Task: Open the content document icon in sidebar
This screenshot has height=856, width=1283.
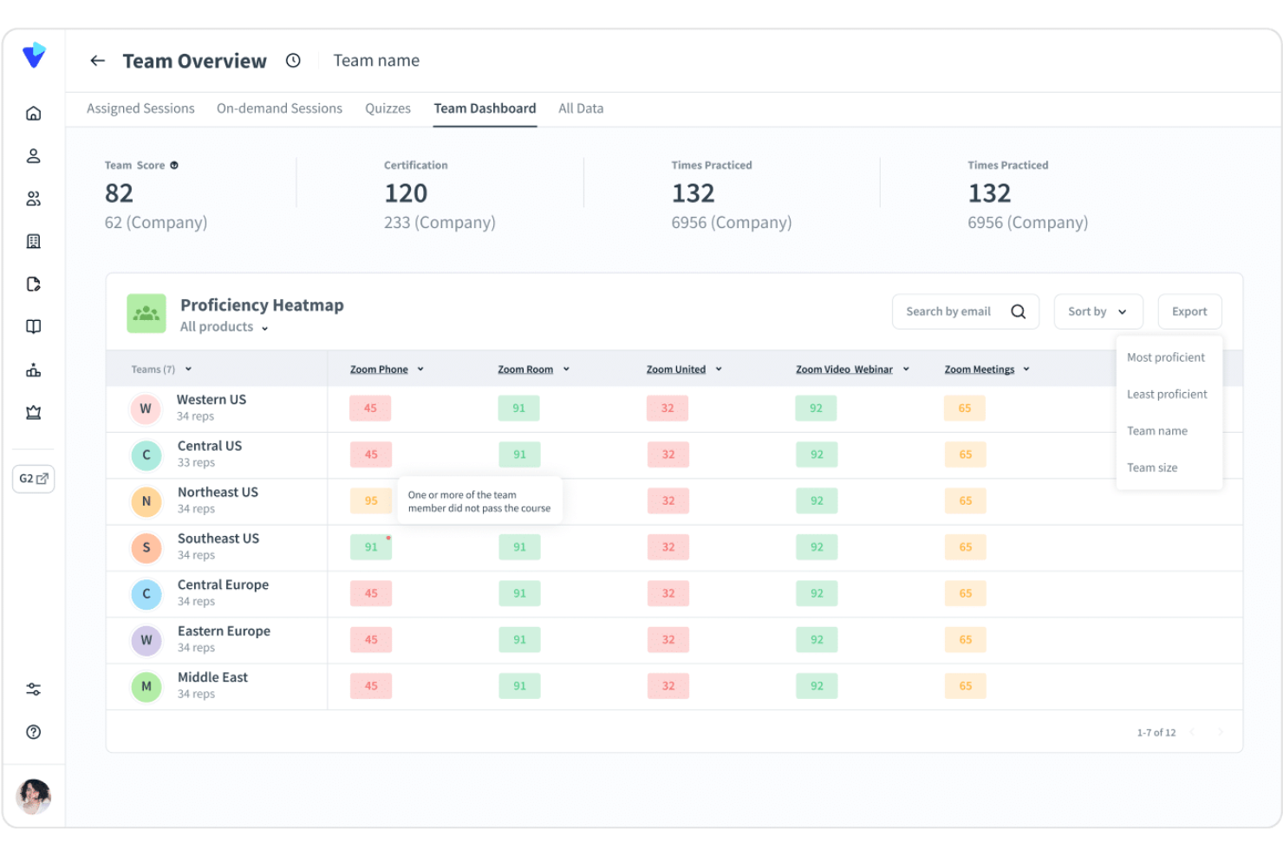Action: (x=33, y=284)
